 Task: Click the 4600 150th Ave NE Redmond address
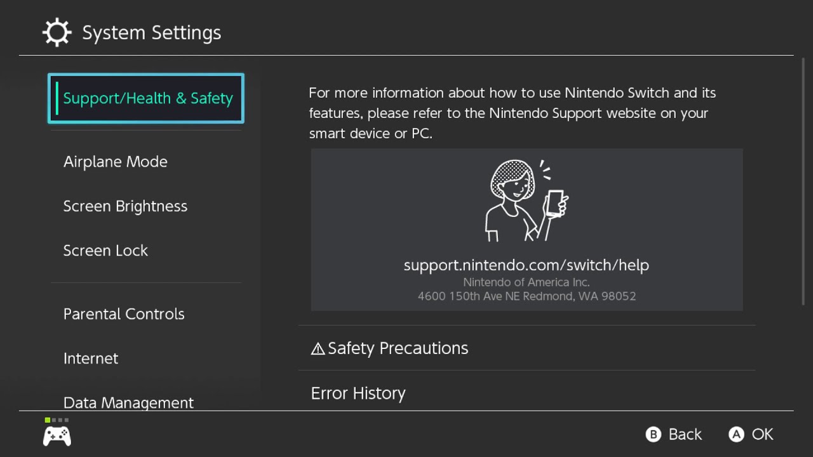pyautogui.click(x=527, y=296)
